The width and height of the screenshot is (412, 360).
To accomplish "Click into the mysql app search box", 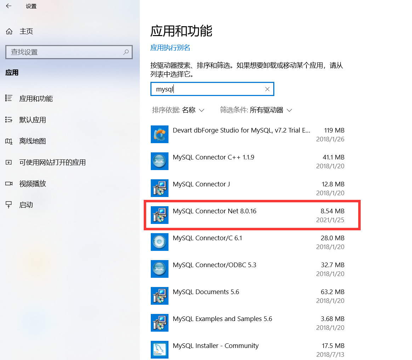I will coord(212,89).
